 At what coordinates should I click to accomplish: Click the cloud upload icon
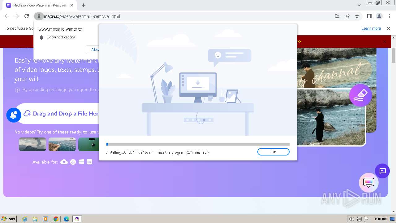pyautogui.click(x=27, y=113)
